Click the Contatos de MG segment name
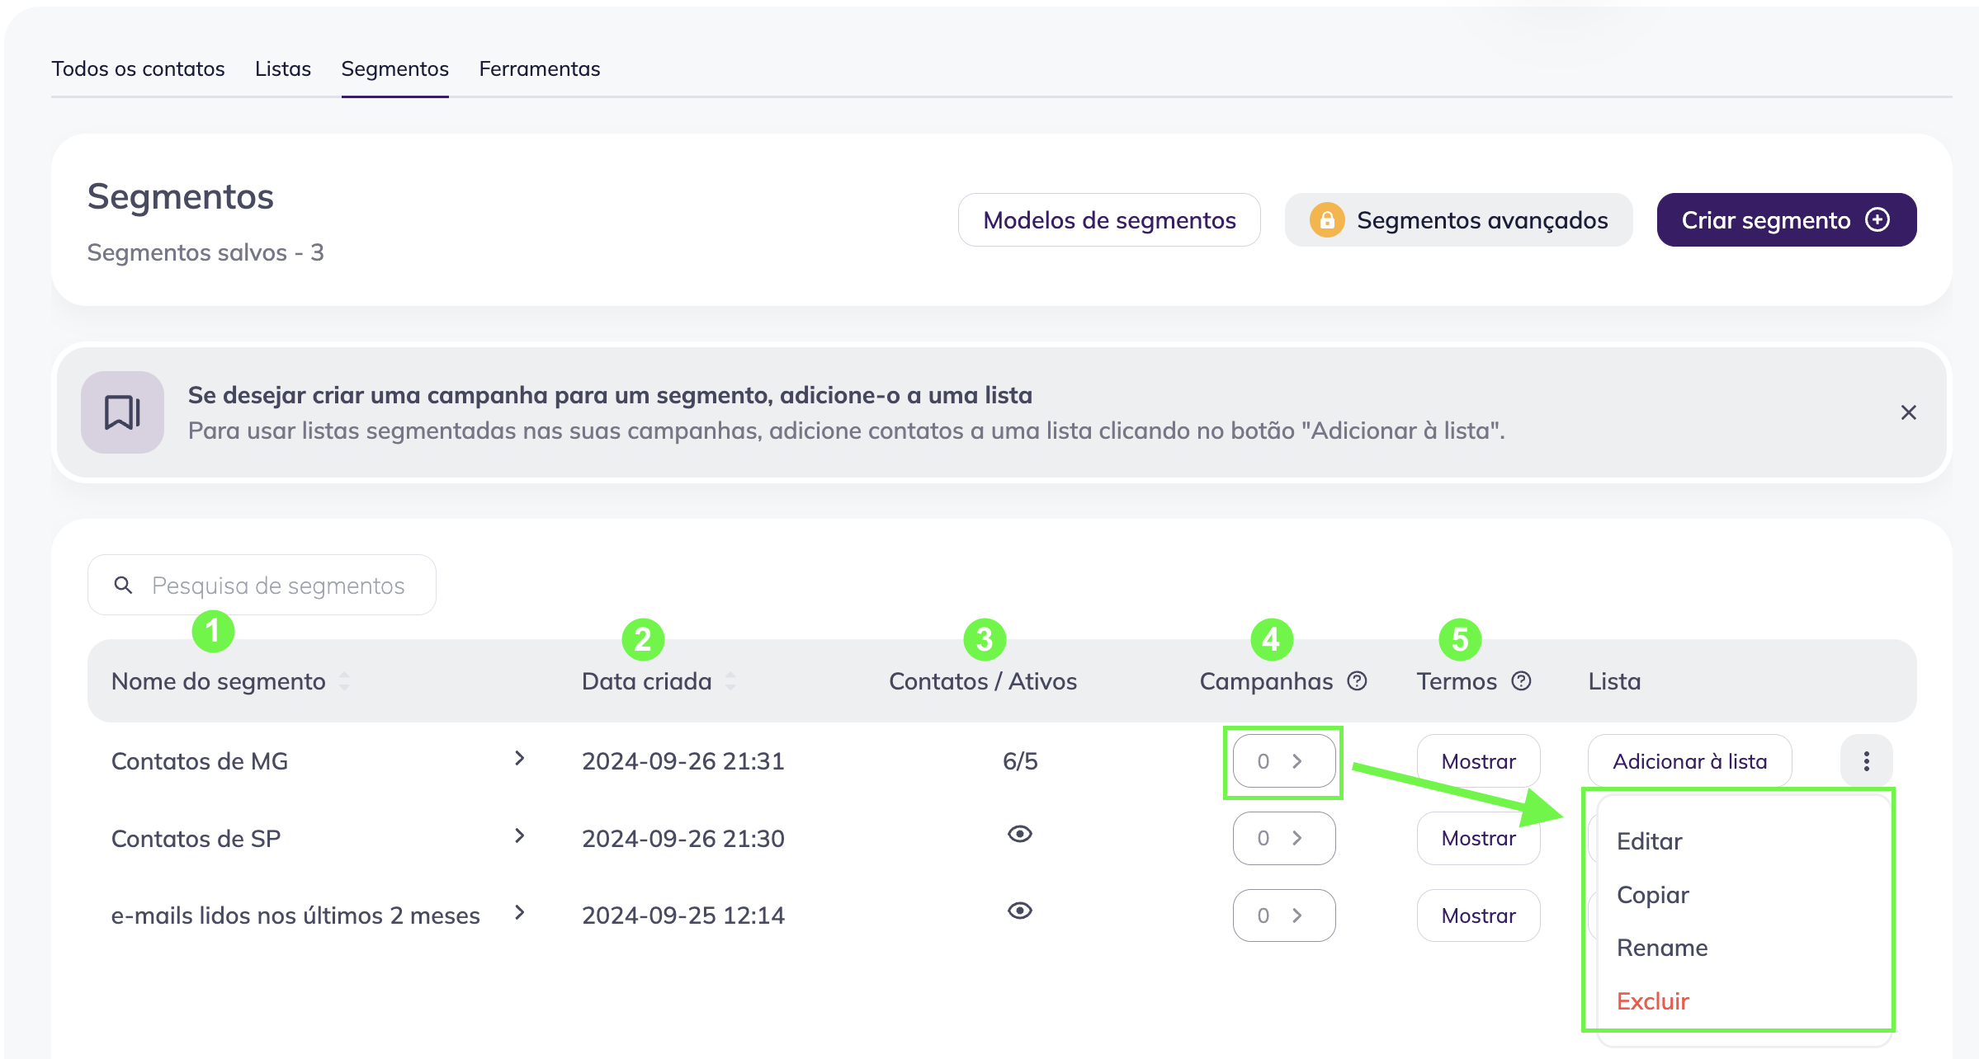The width and height of the screenshot is (1979, 1059). 200,761
